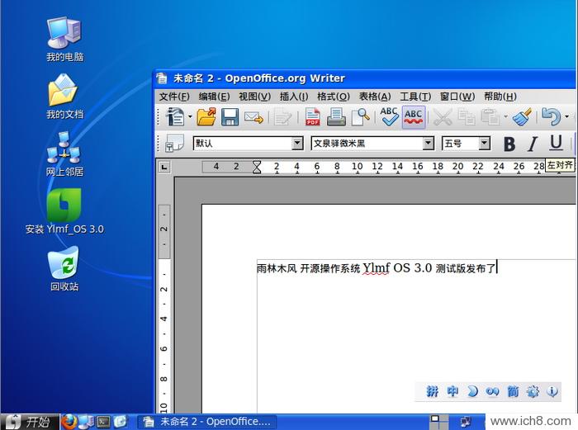Click the New document icon in Writer

point(175,117)
